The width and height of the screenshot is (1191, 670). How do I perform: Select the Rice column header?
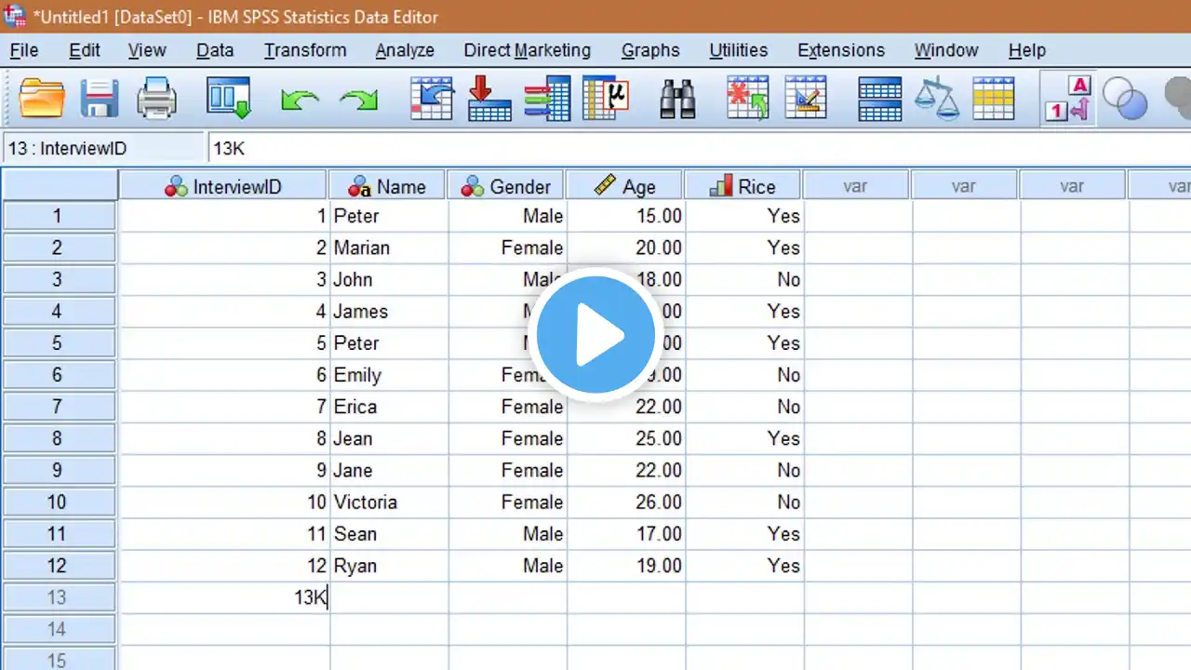(x=743, y=186)
